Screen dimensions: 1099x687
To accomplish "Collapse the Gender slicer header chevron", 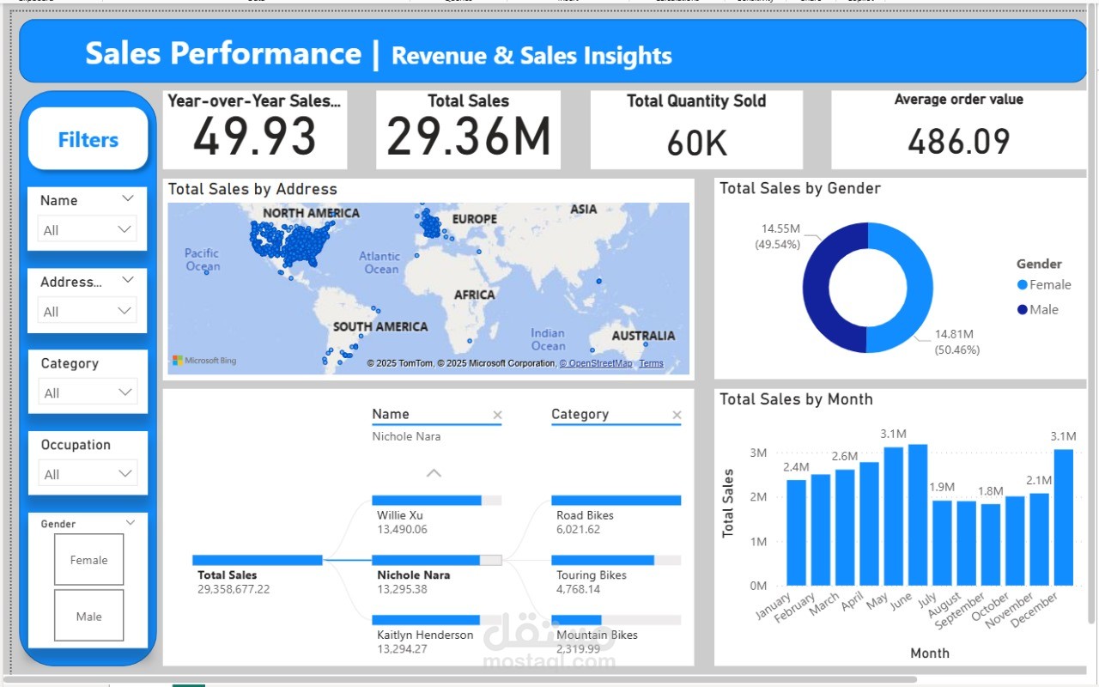I will [x=131, y=522].
